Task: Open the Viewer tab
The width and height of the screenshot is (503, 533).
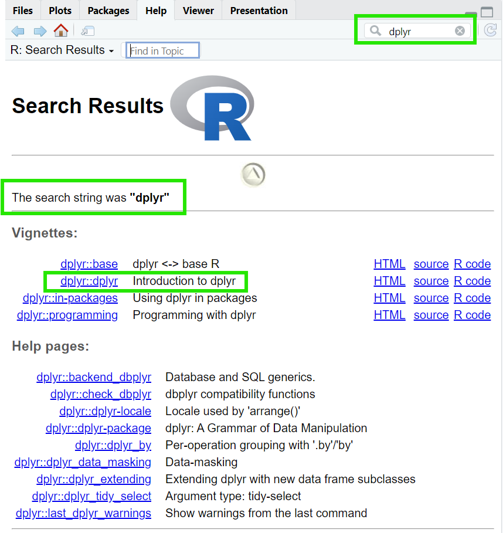Action: click(198, 10)
